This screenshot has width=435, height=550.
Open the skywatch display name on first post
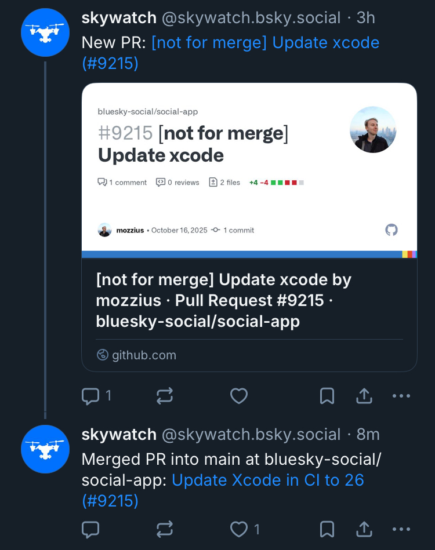tap(119, 18)
